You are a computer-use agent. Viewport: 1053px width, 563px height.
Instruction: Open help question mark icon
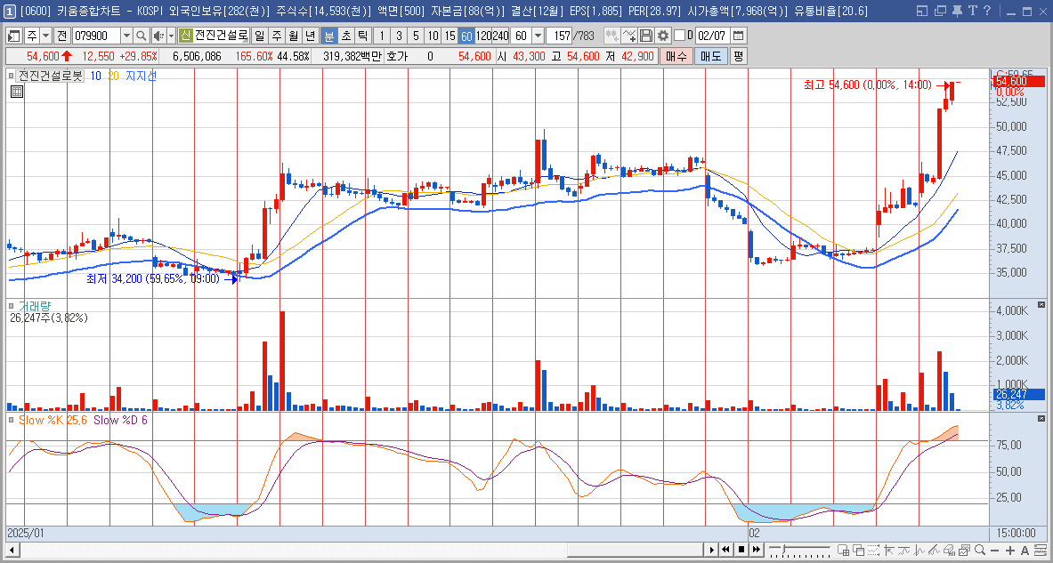[986, 11]
